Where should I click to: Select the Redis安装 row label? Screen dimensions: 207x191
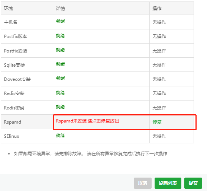click(14, 93)
